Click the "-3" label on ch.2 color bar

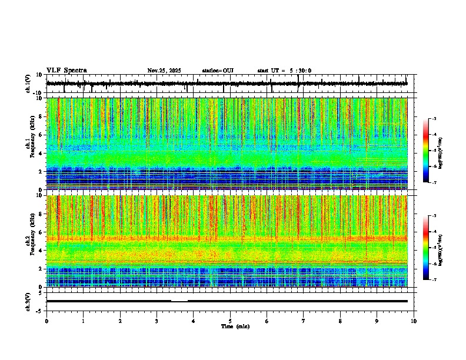pyautogui.click(x=434, y=216)
